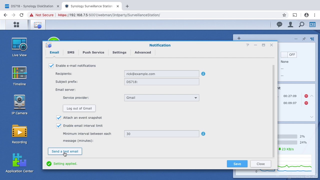
Task: Switch to the Advanced tab
Action: (x=143, y=52)
